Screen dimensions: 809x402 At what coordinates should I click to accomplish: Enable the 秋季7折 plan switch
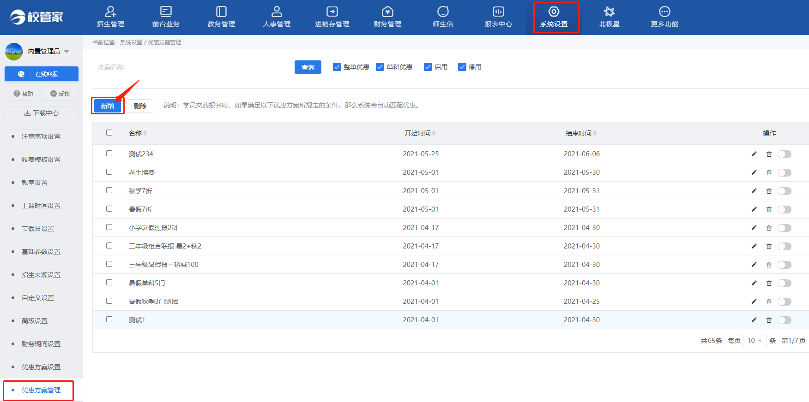(x=785, y=191)
